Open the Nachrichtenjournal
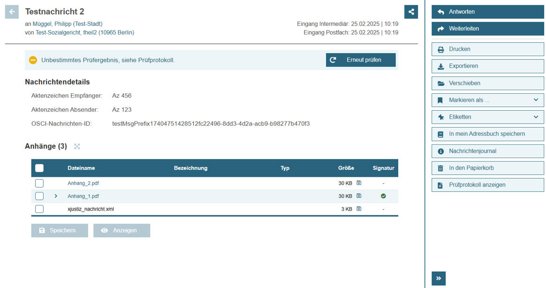This screenshot has height=288, width=546. [487, 151]
